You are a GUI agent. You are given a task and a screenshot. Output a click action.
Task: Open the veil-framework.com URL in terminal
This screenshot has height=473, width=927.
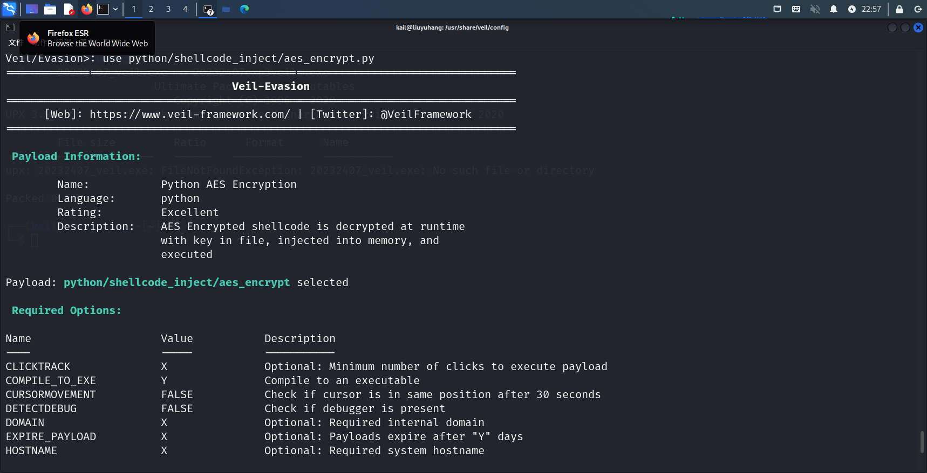click(x=189, y=114)
